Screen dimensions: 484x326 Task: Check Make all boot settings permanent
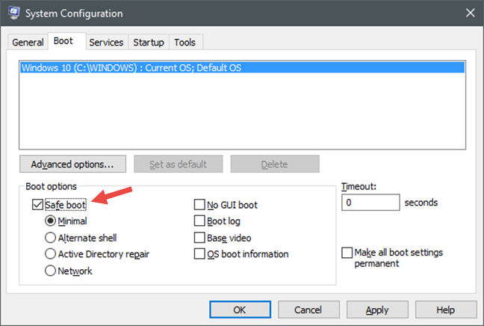(347, 253)
